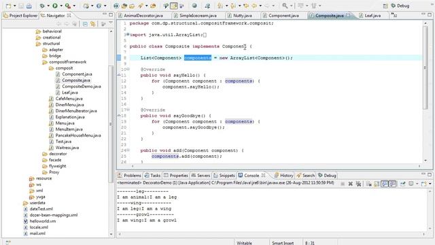
Task: Open the Servers view tab
Action: [x=201, y=176]
